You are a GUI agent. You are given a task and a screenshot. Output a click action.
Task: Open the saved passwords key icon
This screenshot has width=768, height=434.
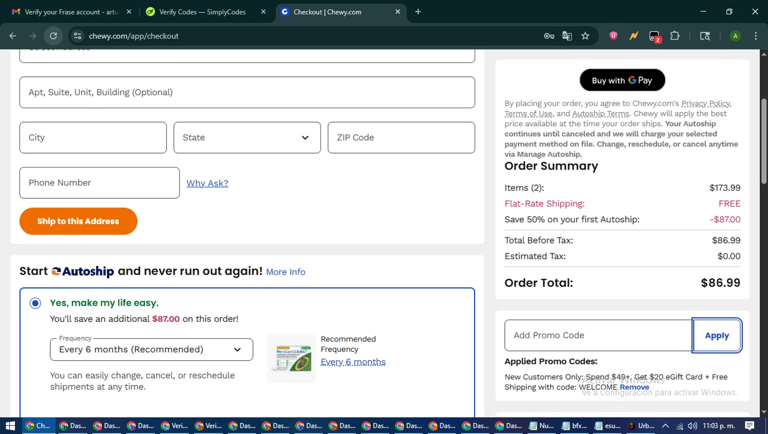tap(549, 36)
